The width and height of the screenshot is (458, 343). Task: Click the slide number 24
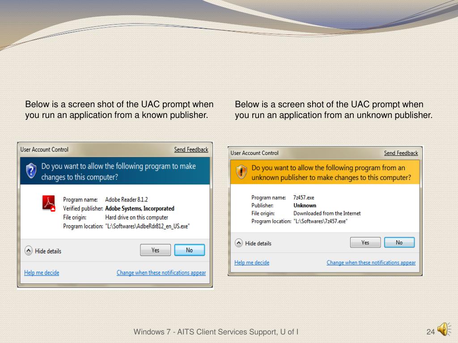pyautogui.click(x=430, y=331)
